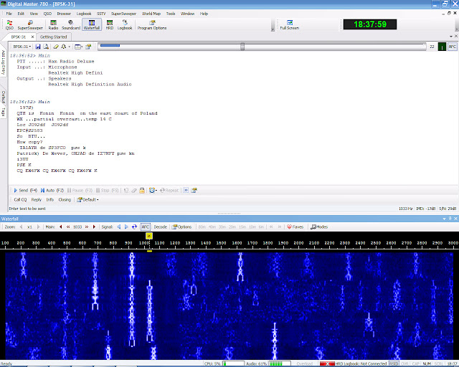This screenshot has height=367, width=459.
Task: Click the Closing macro
Action: click(65, 199)
